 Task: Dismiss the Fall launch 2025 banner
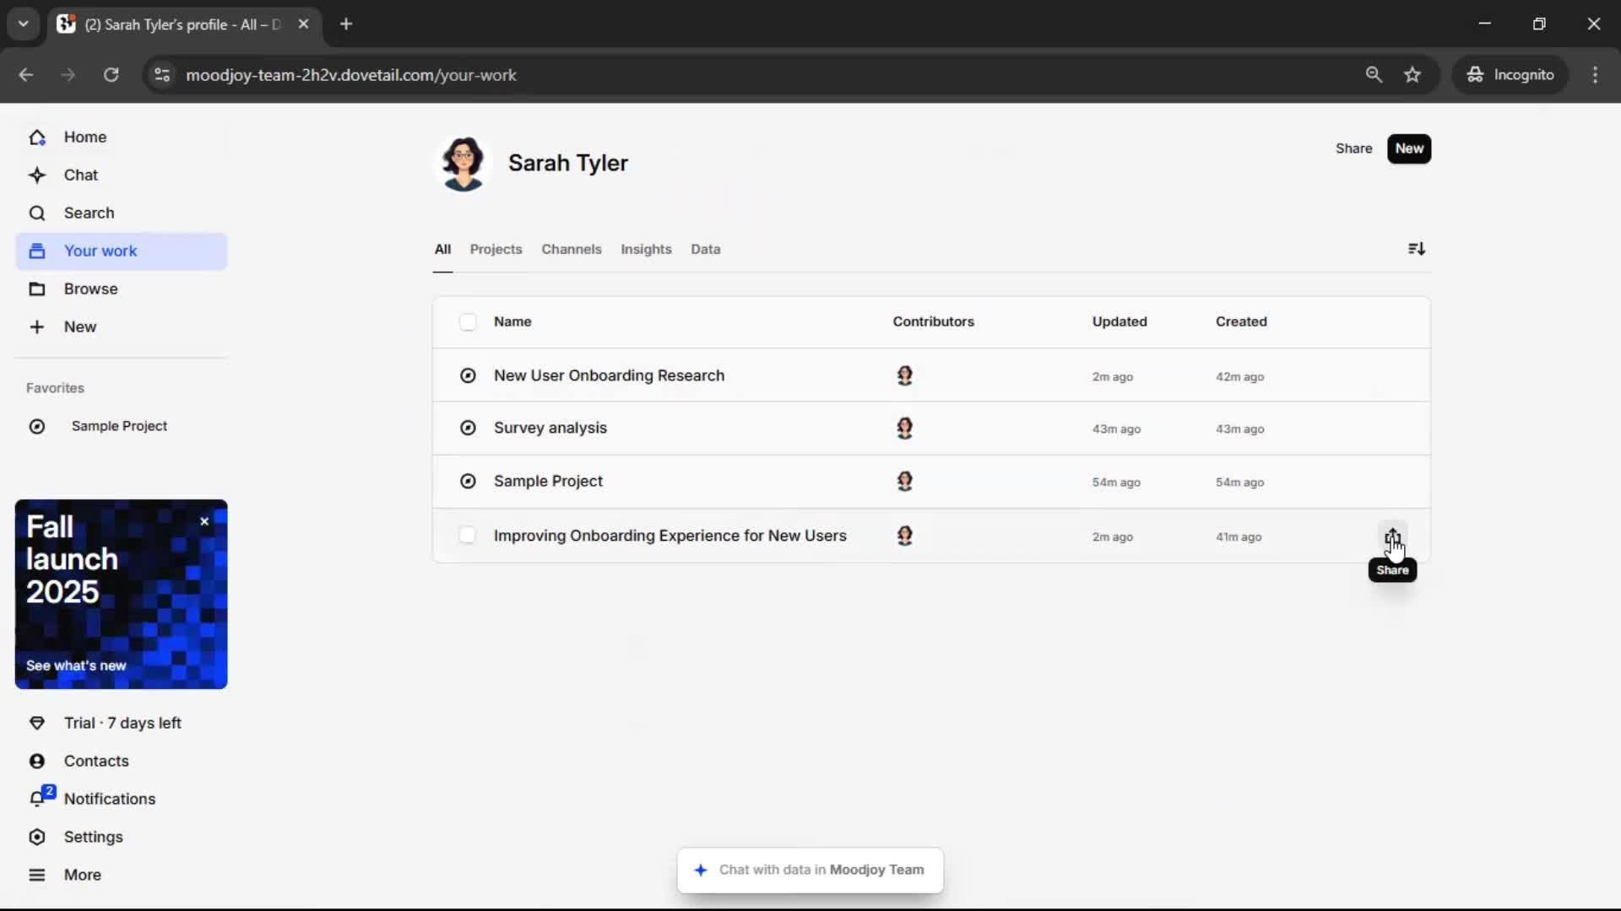coord(204,521)
